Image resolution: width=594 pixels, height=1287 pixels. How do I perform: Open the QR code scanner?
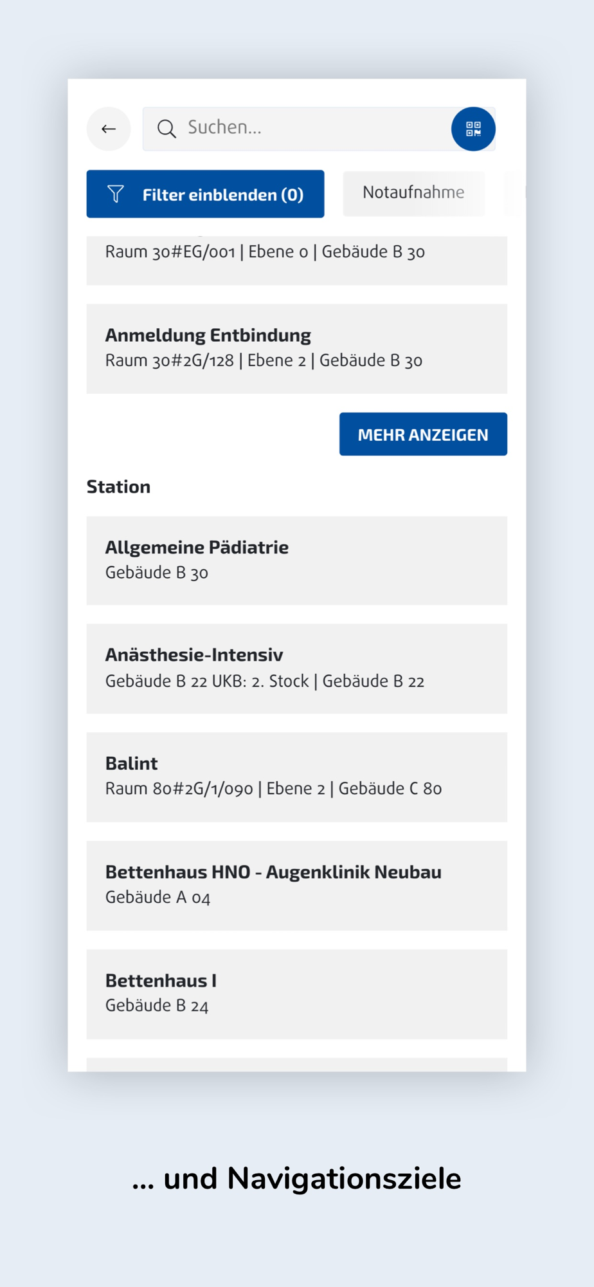473,129
